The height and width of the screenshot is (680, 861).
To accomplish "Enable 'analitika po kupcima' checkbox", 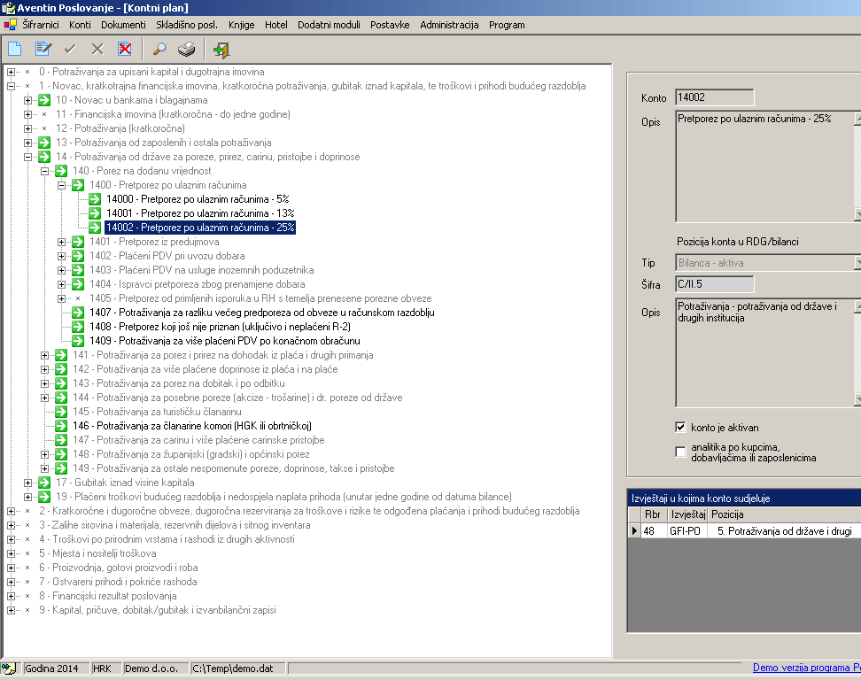I will click(680, 452).
